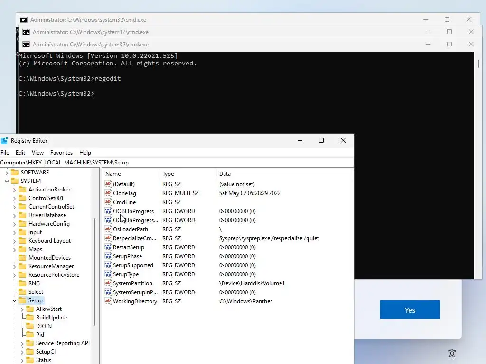Expand the AllowStart key chevron
486x364 pixels.
pyautogui.click(x=22, y=309)
